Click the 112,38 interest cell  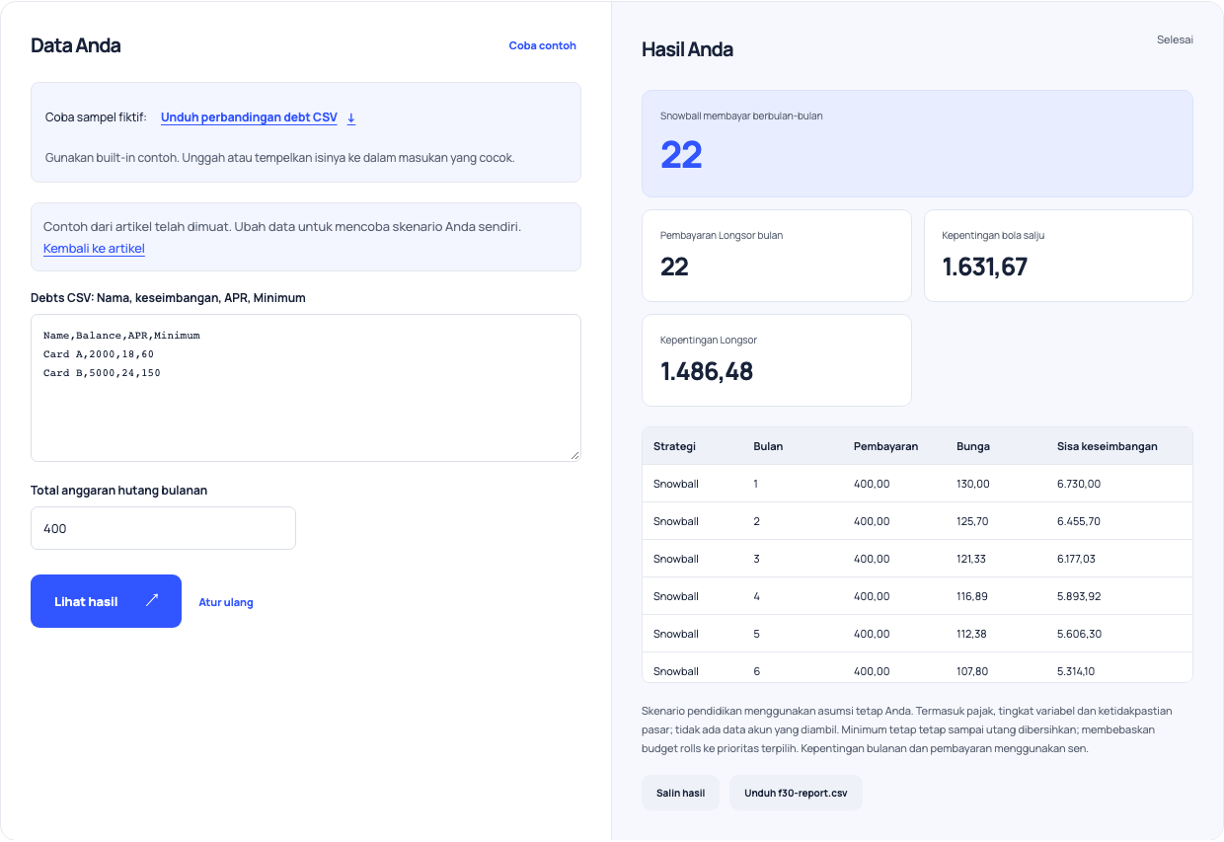click(x=972, y=634)
